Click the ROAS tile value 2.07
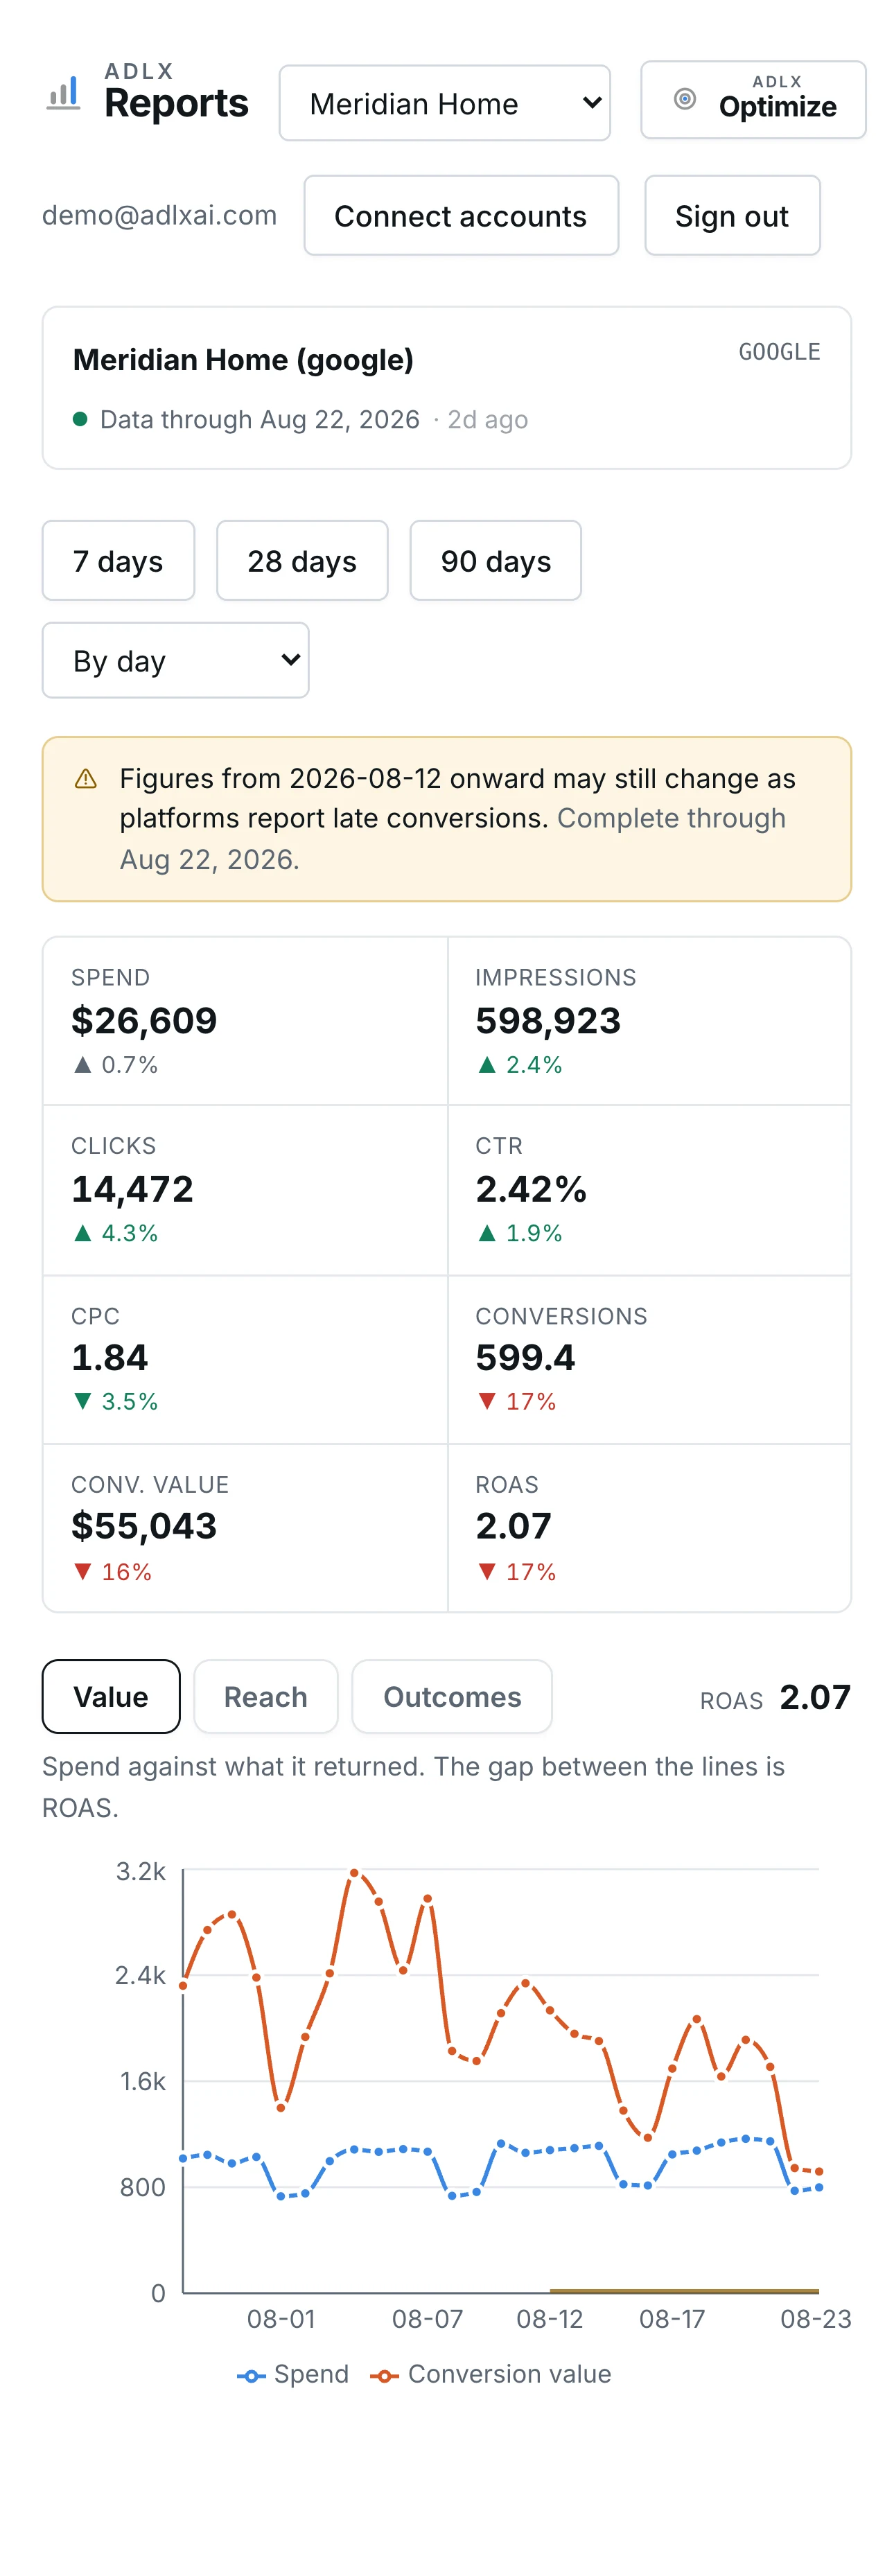This screenshot has height=2576, width=894. pos(513,1526)
